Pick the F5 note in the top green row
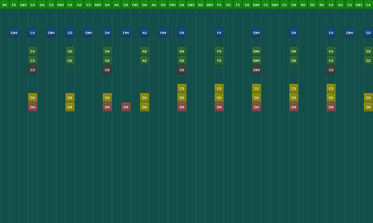 click(x=238, y=5)
